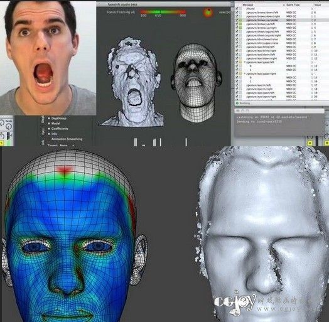The image size is (329, 322).
Task: Click MIDI CC event type of /gesture/cheek/squint/right
Action: 291,35
